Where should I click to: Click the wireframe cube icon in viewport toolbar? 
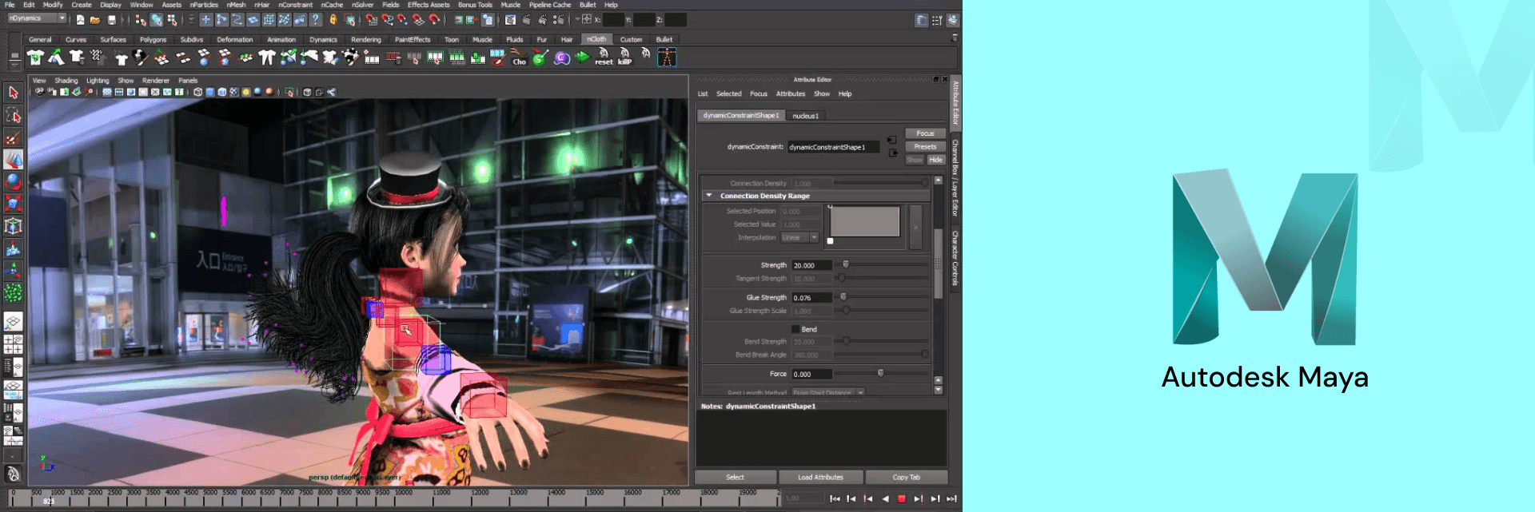(x=197, y=92)
